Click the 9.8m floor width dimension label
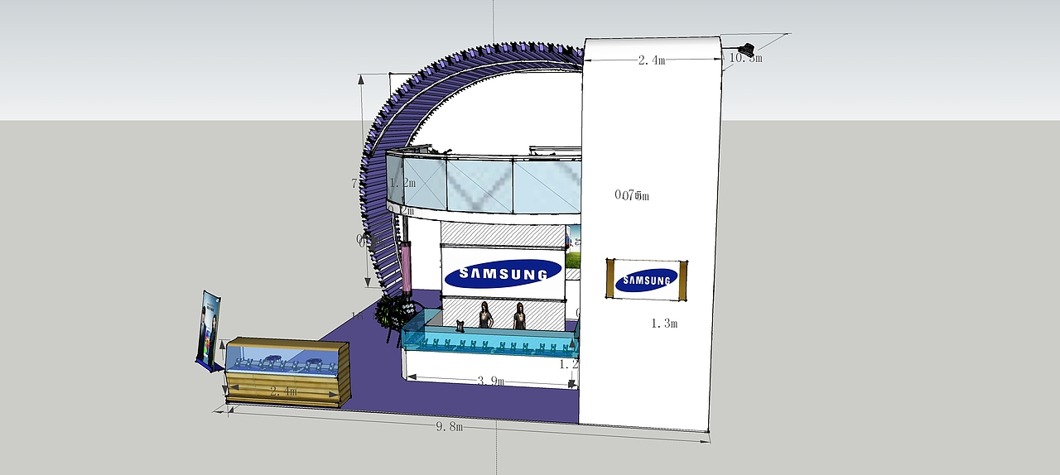Image resolution: width=1060 pixels, height=475 pixels. (x=449, y=426)
